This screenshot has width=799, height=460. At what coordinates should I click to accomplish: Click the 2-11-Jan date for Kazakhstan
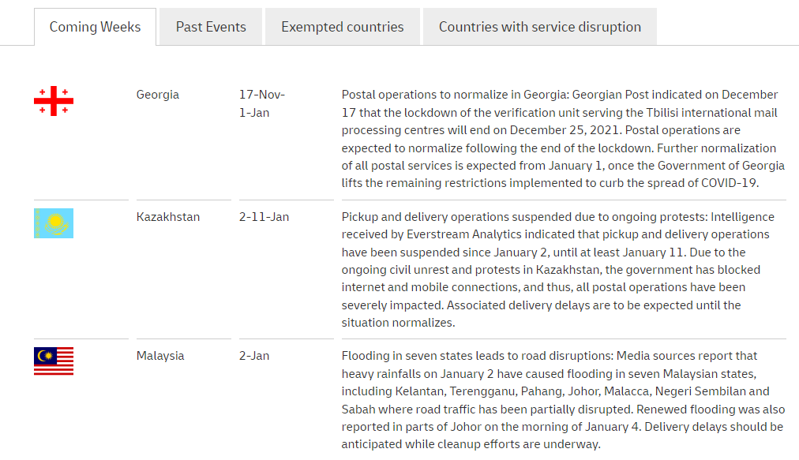[x=264, y=217]
